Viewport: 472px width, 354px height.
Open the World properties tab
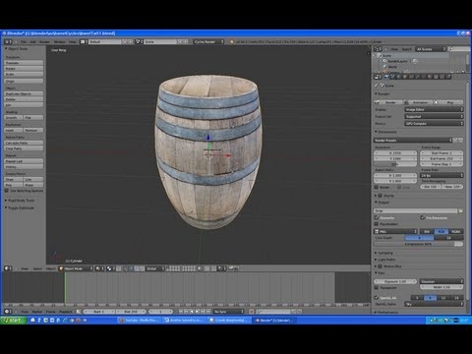pos(399,77)
